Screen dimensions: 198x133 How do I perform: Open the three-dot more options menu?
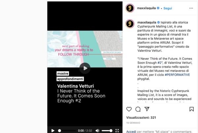point(191,8)
